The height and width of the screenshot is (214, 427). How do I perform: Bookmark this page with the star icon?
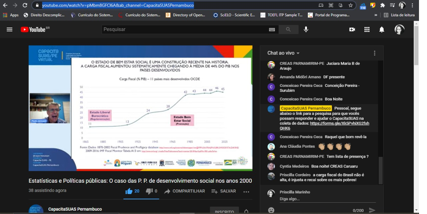point(351,5)
